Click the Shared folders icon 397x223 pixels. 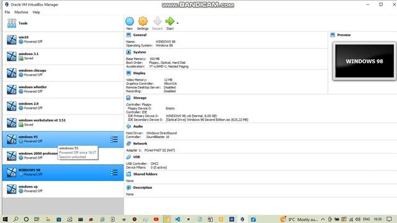tap(128, 174)
